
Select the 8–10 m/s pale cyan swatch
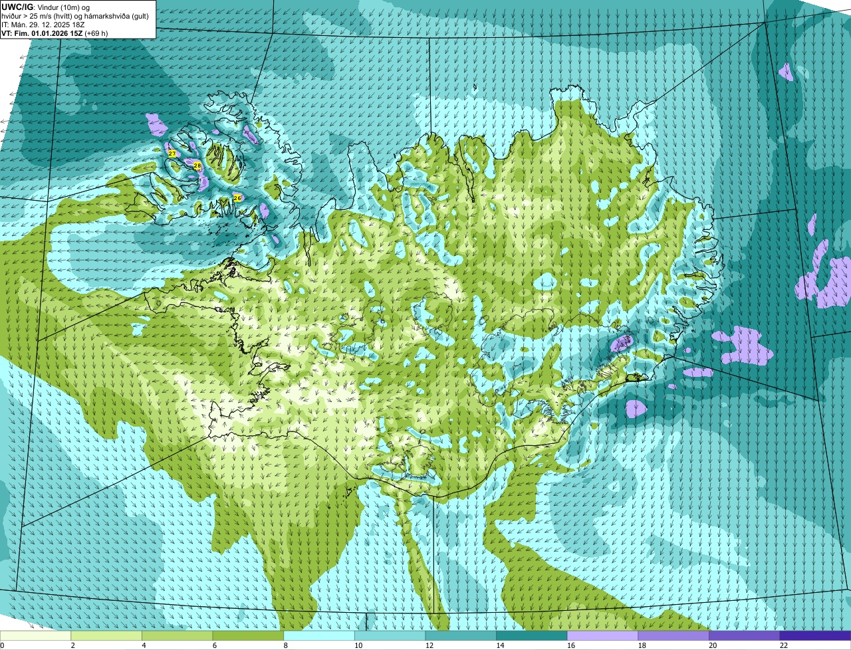[319, 635]
